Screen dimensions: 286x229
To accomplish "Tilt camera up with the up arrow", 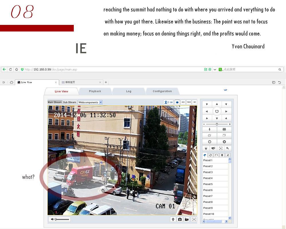I will [217, 104].
